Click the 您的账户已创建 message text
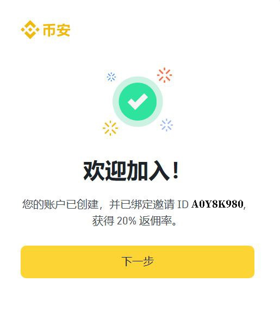 pos(60,204)
